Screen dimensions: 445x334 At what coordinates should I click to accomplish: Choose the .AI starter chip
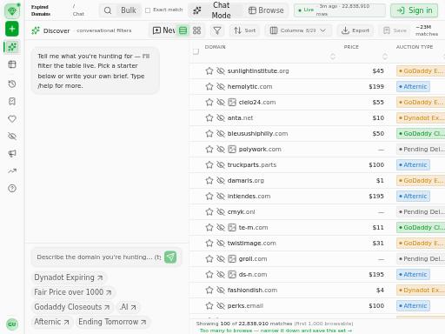[x=128, y=307]
